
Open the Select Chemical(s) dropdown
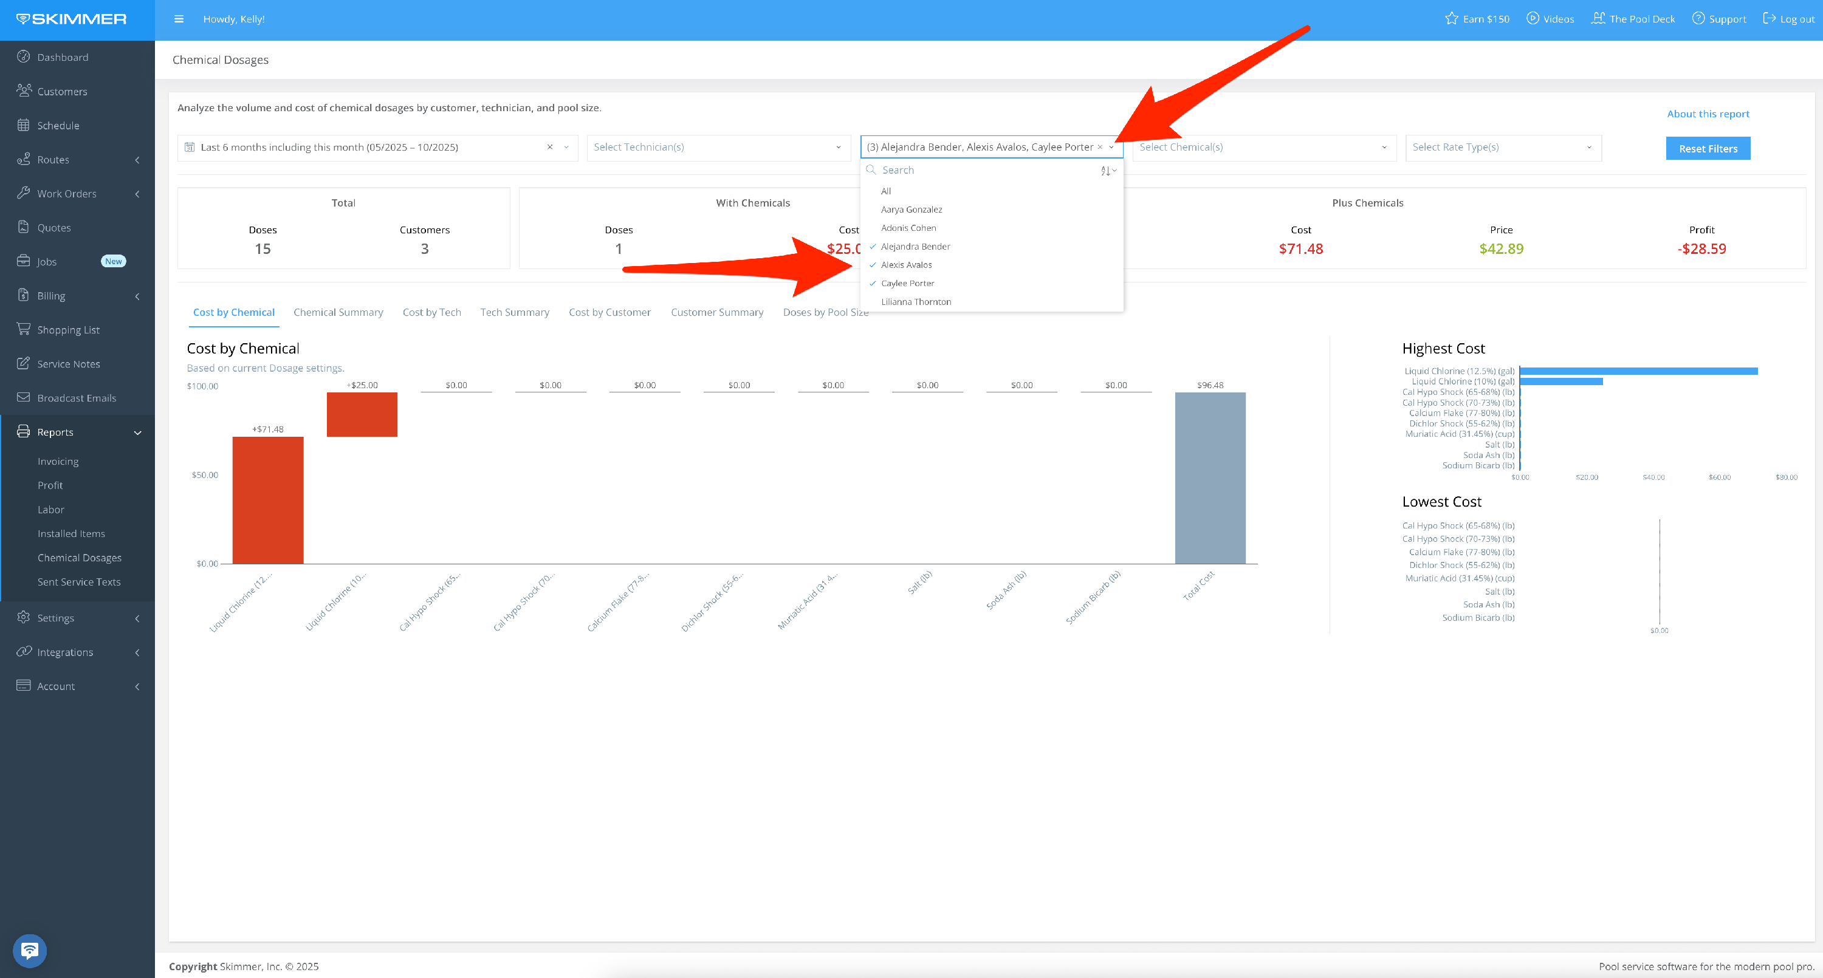click(1263, 147)
